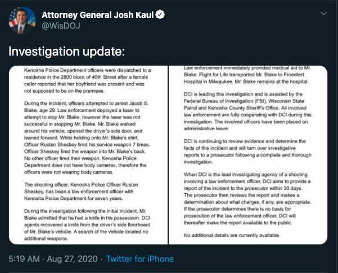Open the Twitter for iPhone source link
Viewport: 338px width, 273px height.
tap(139, 259)
